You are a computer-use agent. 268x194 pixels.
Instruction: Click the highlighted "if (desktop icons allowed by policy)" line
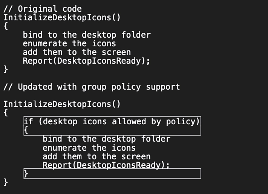pyautogui.click(x=112, y=122)
